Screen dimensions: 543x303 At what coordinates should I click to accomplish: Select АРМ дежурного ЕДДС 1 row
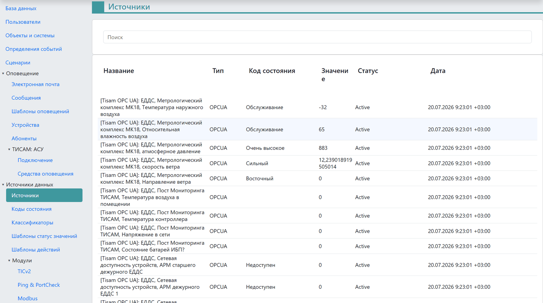[x=317, y=287]
